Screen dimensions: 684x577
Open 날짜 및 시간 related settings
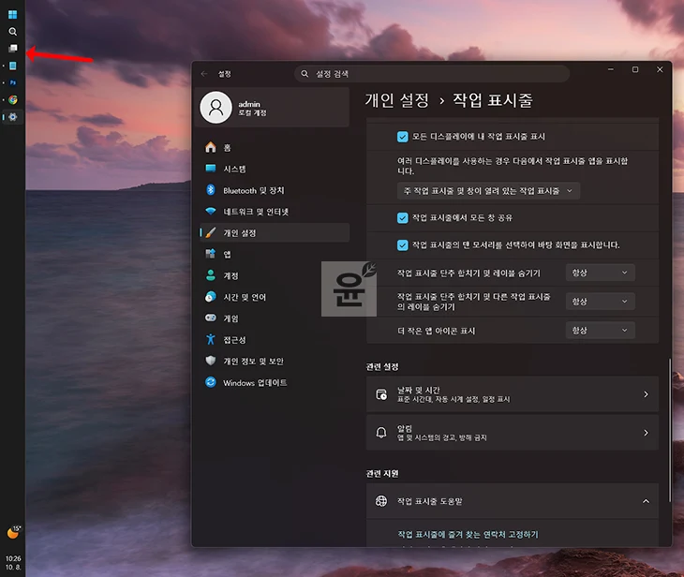[513, 394]
